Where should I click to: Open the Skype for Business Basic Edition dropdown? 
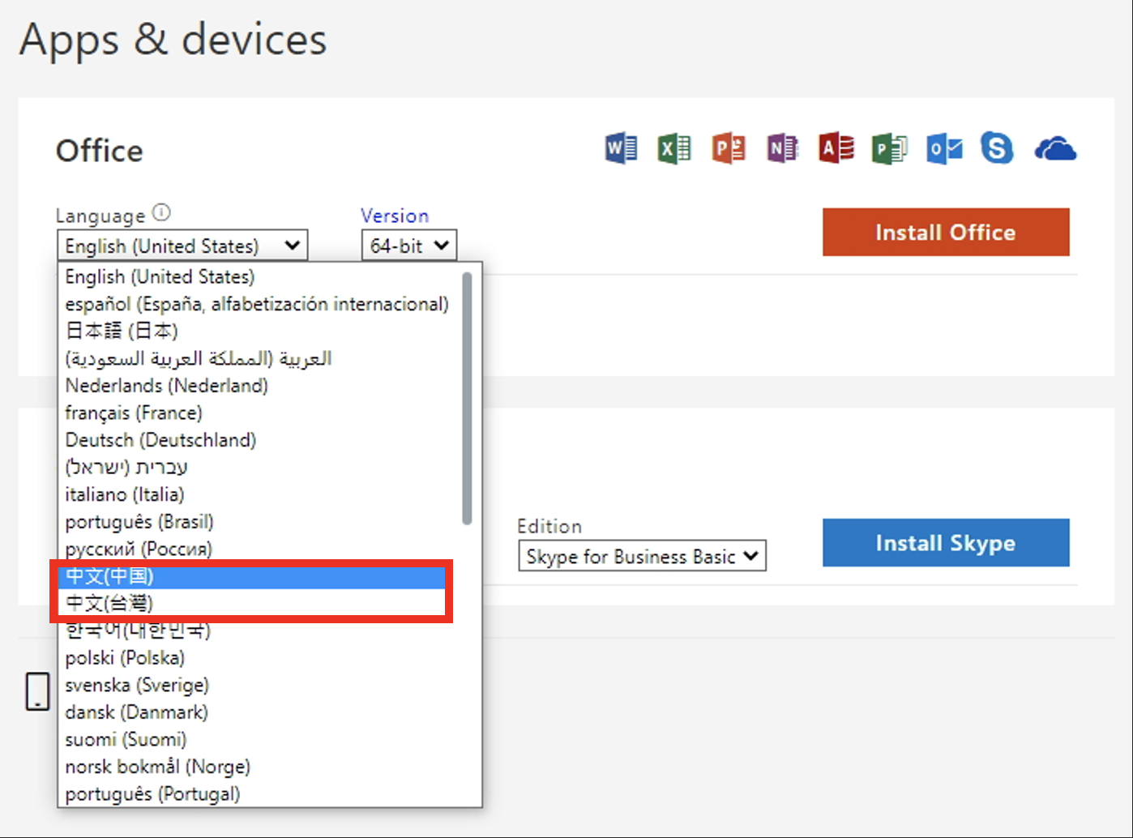tap(642, 556)
